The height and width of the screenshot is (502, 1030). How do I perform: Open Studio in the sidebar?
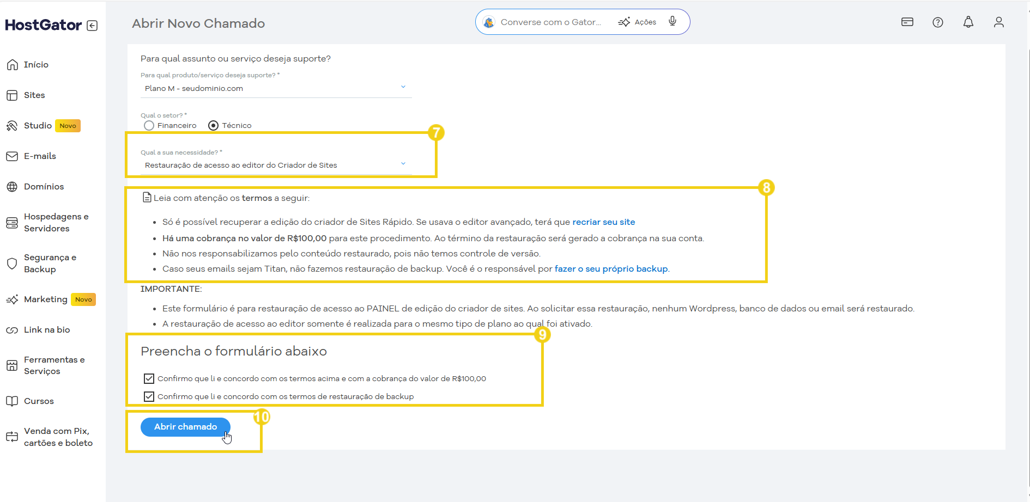point(38,126)
